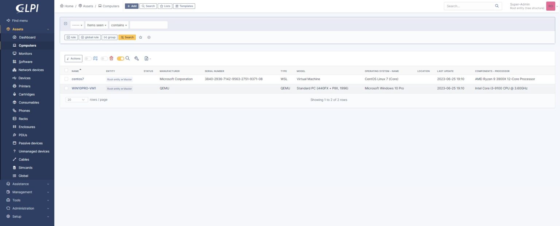This screenshot has width=560, height=226.
Task: Bookmark this search with the star icon
Action: (140, 37)
